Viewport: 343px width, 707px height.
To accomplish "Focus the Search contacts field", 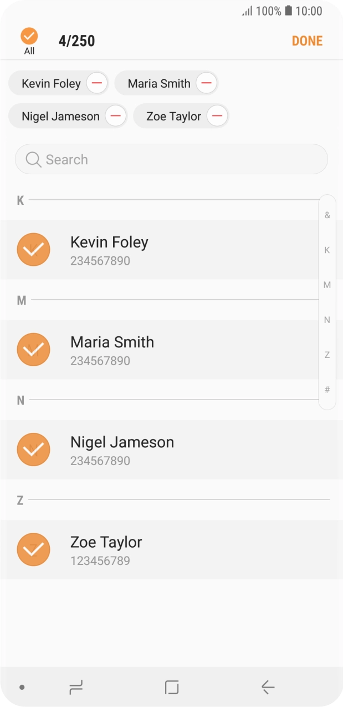I will click(177, 160).
